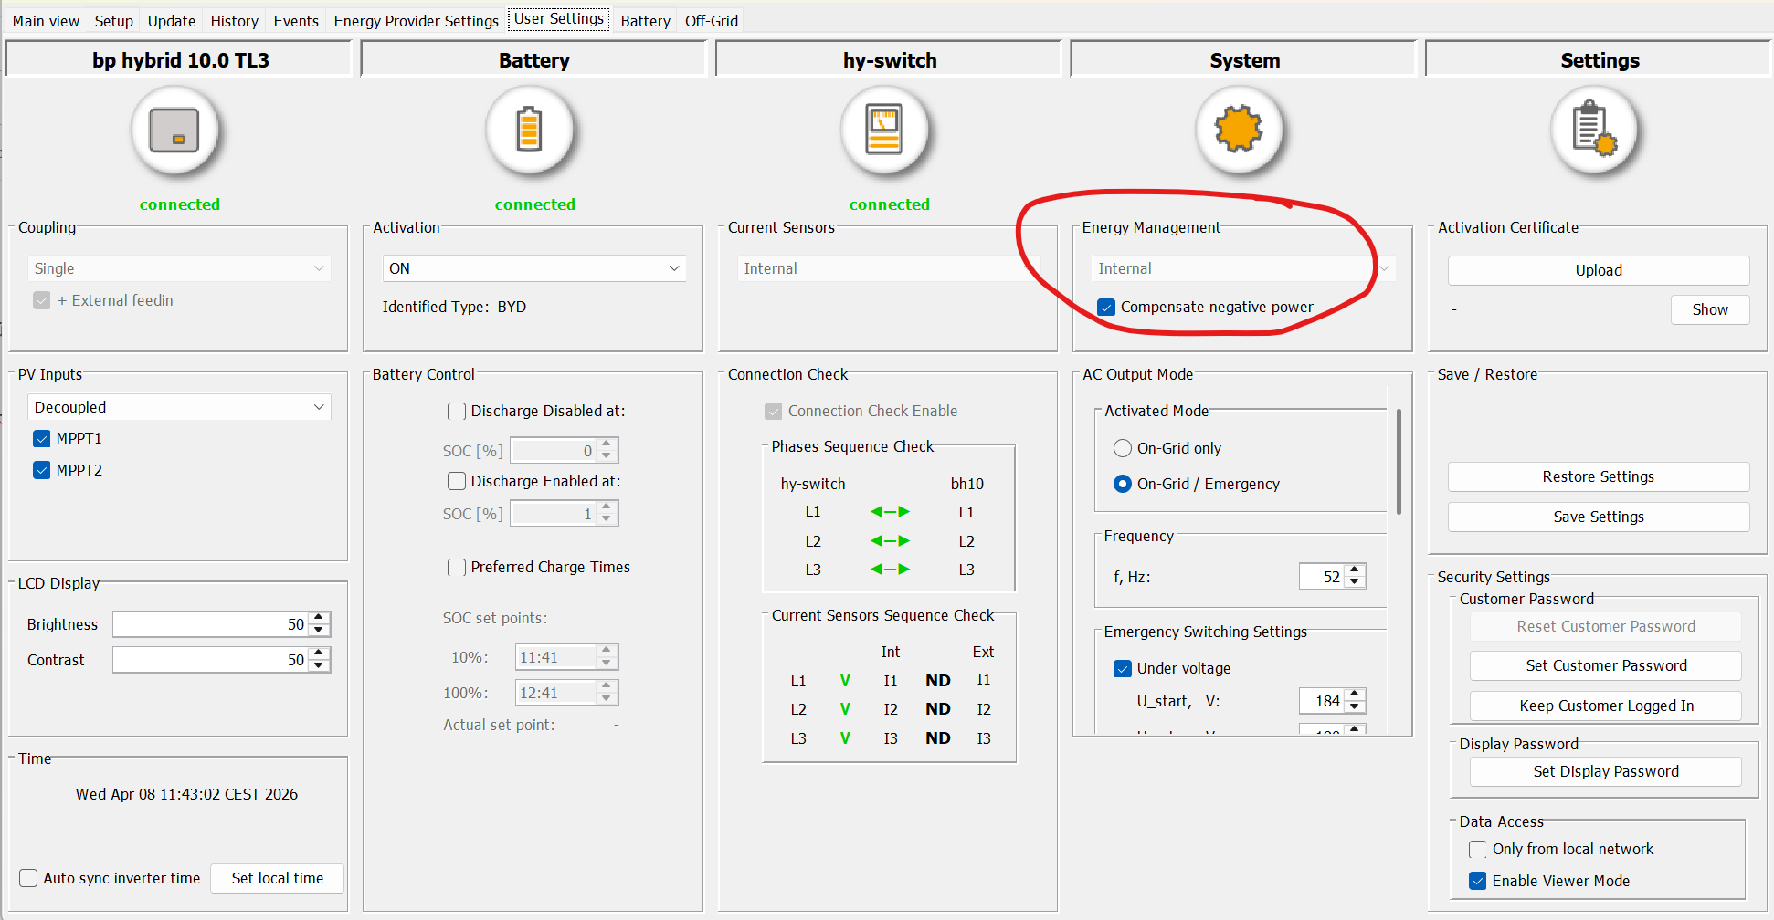The height and width of the screenshot is (920, 1774).
Task: Click the System gear icon
Action: click(1239, 130)
